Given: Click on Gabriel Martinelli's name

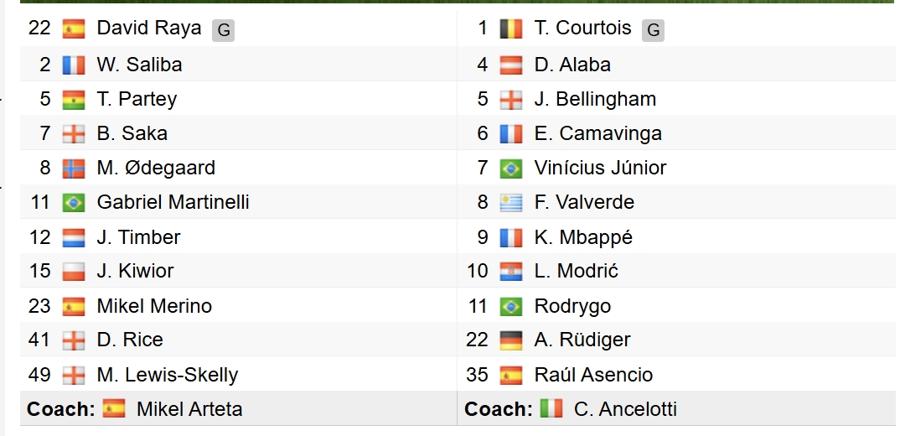Looking at the screenshot, I should 173,202.
